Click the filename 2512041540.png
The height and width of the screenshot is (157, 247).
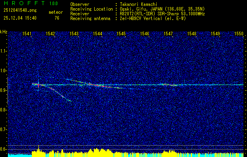pos(20,11)
